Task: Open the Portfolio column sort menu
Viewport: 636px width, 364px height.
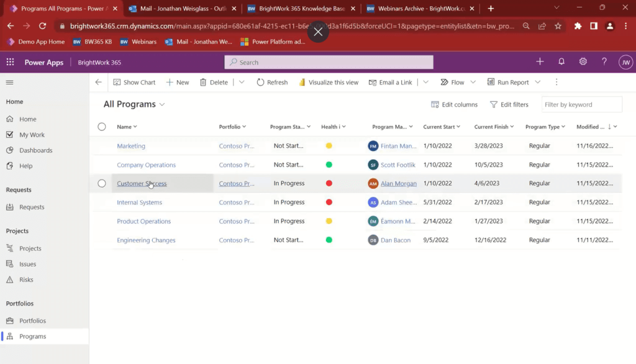Action: point(233,126)
